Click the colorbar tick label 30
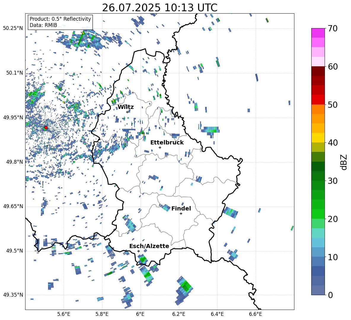 [333, 181]
